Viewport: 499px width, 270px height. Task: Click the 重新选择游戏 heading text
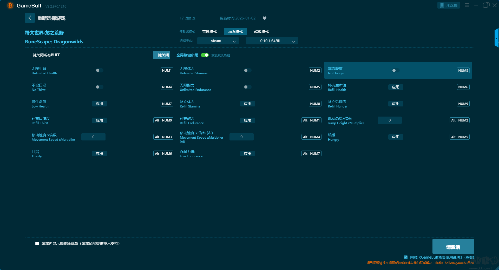point(51,18)
